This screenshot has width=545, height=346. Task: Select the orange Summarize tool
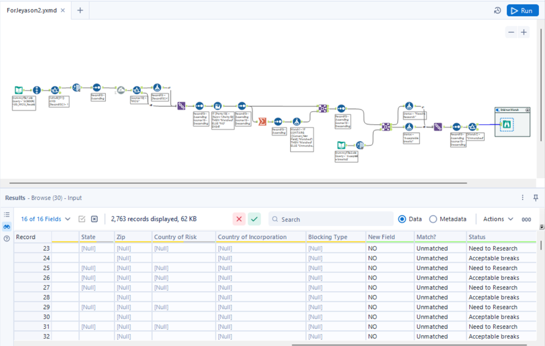click(262, 122)
